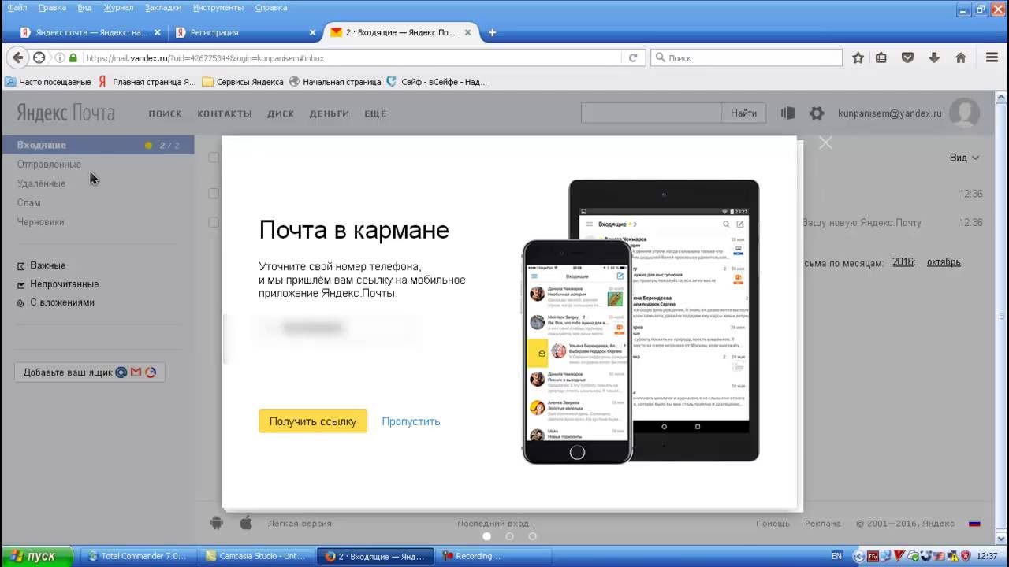Open the bookmarks list icon in toolbar
The width and height of the screenshot is (1009, 567).
[881, 57]
